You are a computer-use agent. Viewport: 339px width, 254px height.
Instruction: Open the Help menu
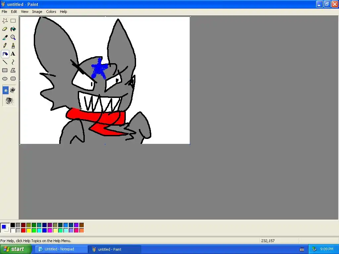[x=63, y=12]
